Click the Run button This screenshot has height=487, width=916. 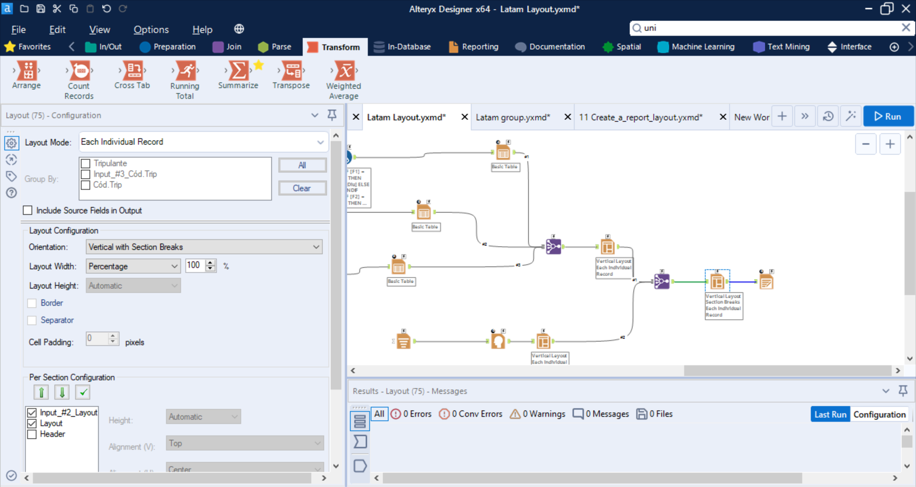pyautogui.click(x=888, y=116)
